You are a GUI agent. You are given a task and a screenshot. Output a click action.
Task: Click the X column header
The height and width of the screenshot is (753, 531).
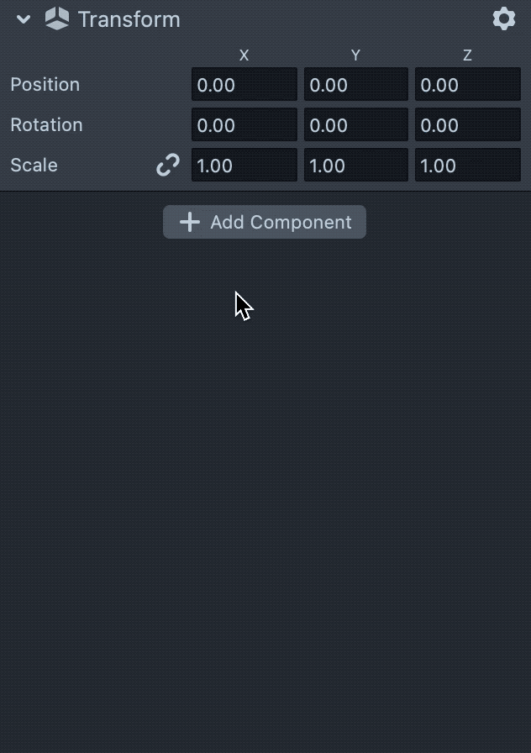(244, 55)
